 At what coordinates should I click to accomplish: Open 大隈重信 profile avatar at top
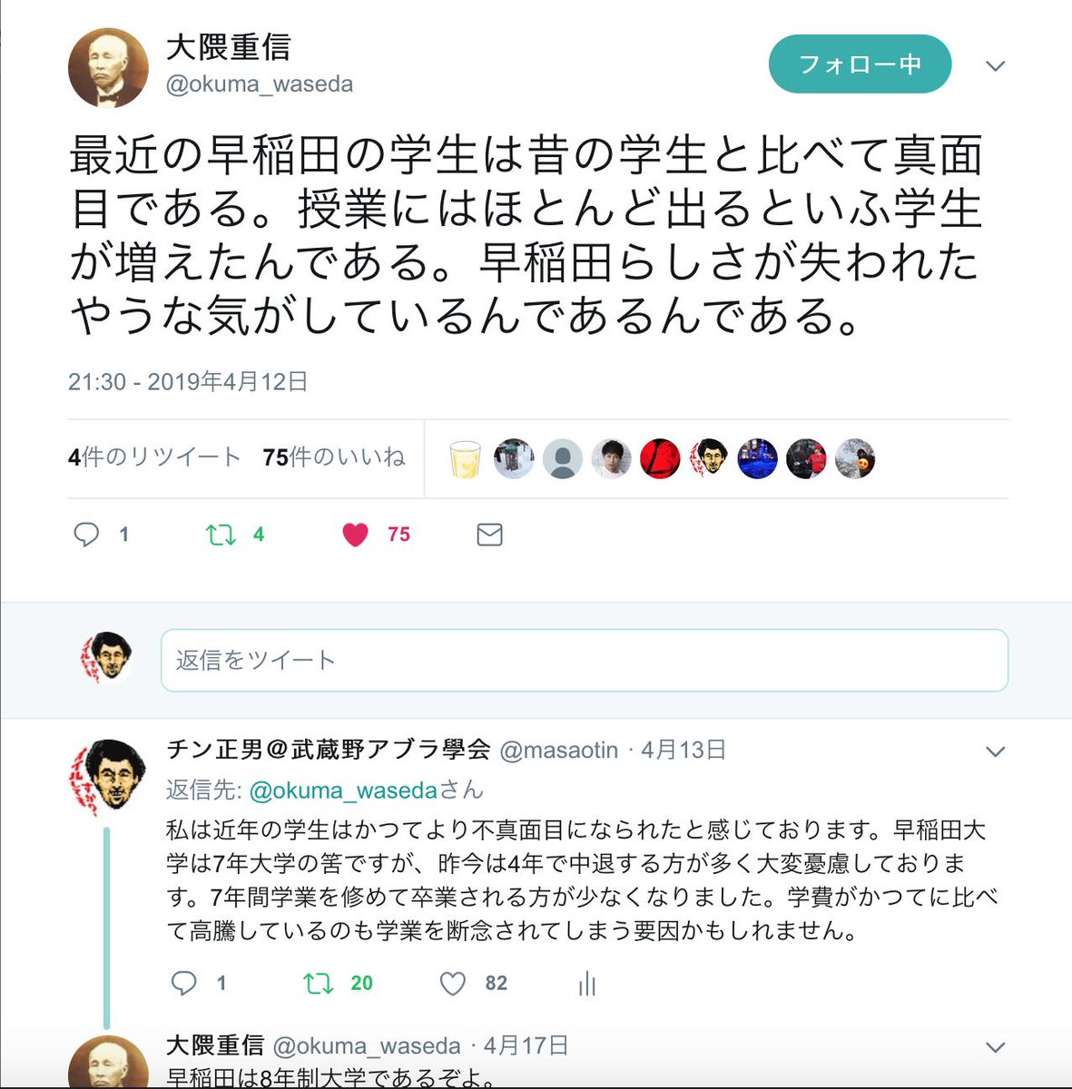point(108,68)
